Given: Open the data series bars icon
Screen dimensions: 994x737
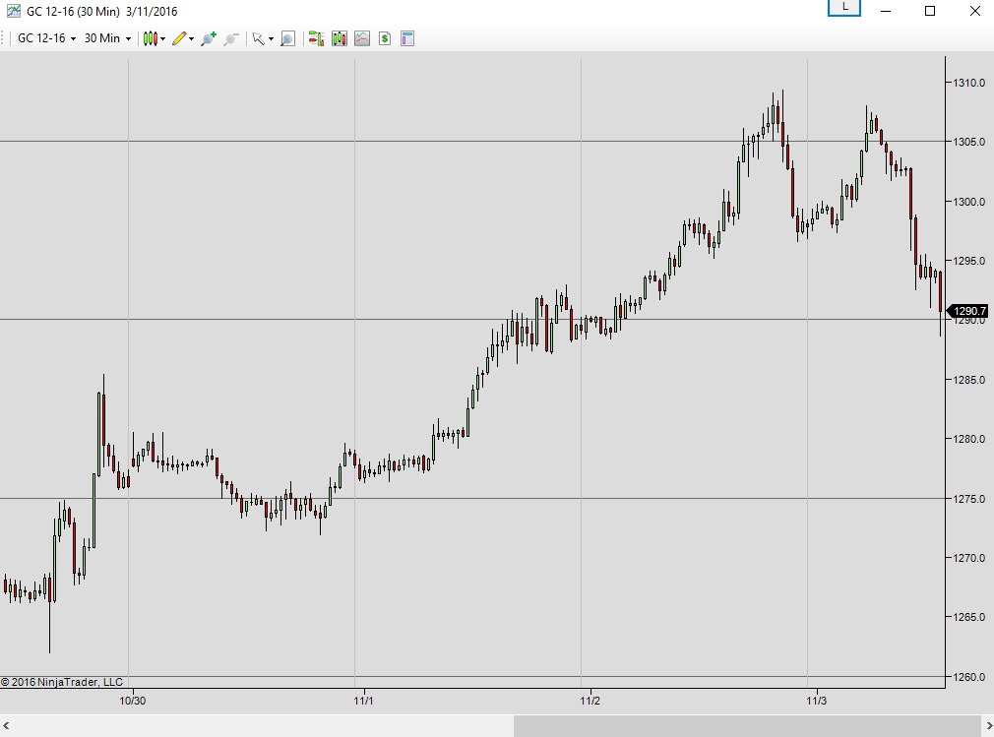Looking at the screenshot, I should (x=340, y=38).
